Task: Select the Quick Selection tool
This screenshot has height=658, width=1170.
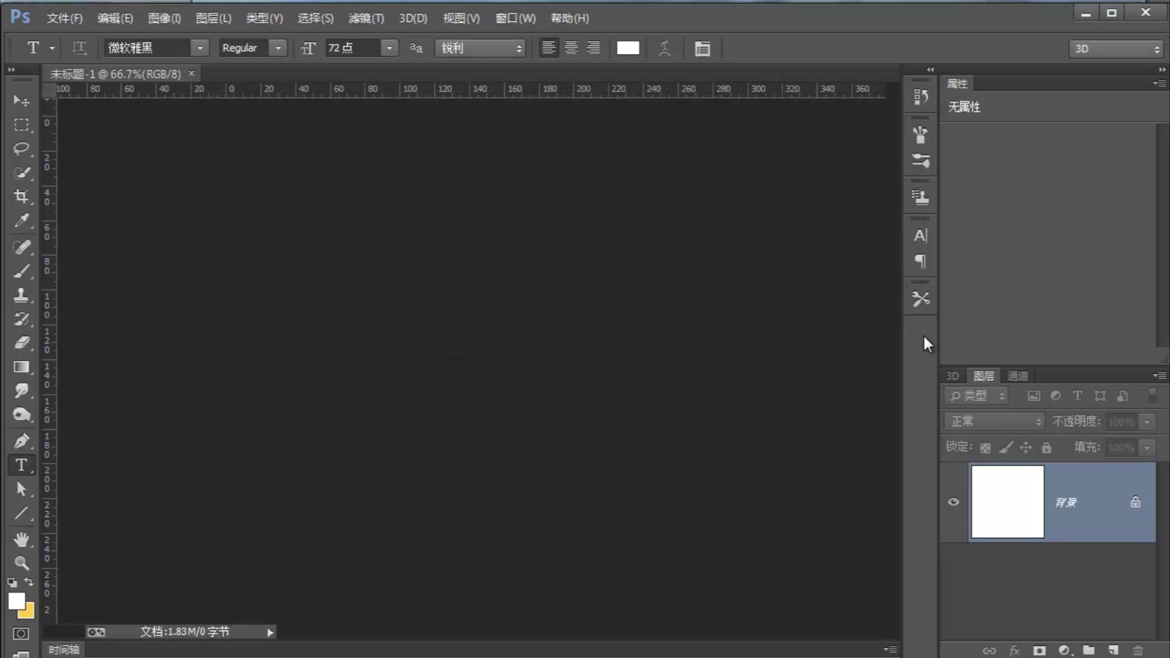Action: pyautogui.click(x=21, y=173)
